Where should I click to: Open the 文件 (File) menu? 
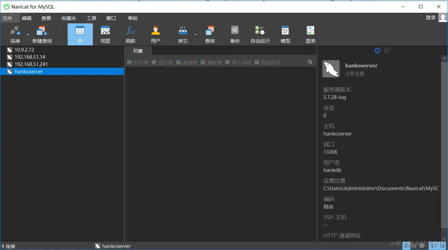click(7, 18)
